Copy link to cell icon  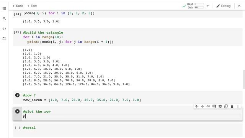point(208,107)
